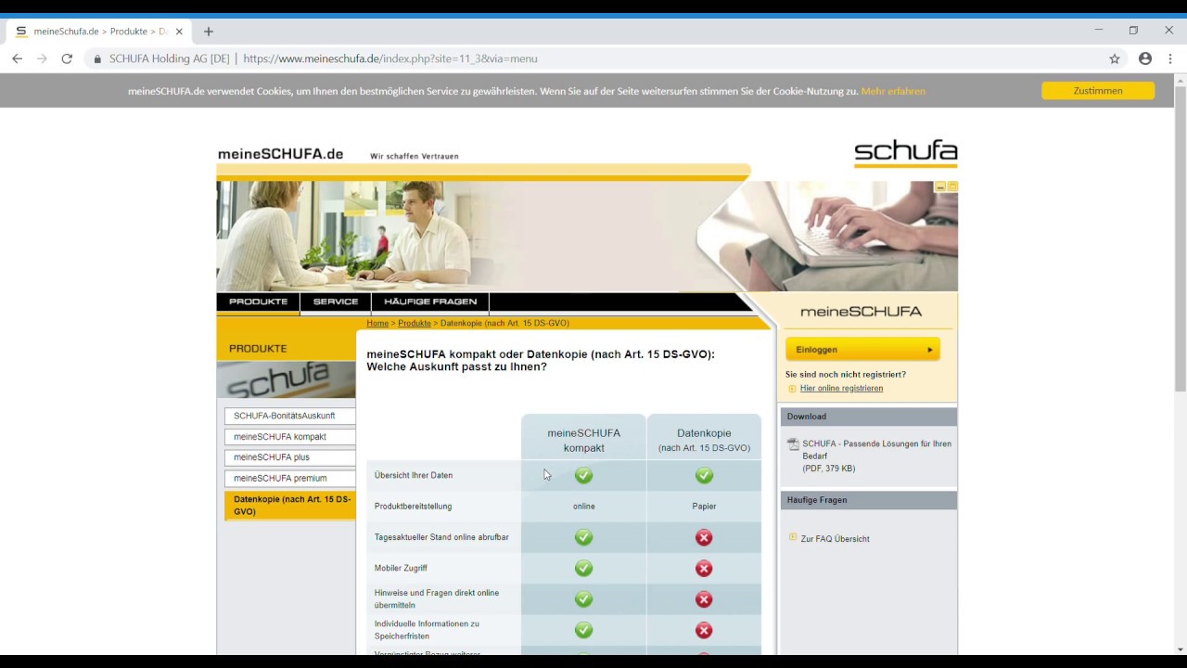Click the PDF icon in Download section
This screenshot has height=668, width=1187.
(793, 444)
